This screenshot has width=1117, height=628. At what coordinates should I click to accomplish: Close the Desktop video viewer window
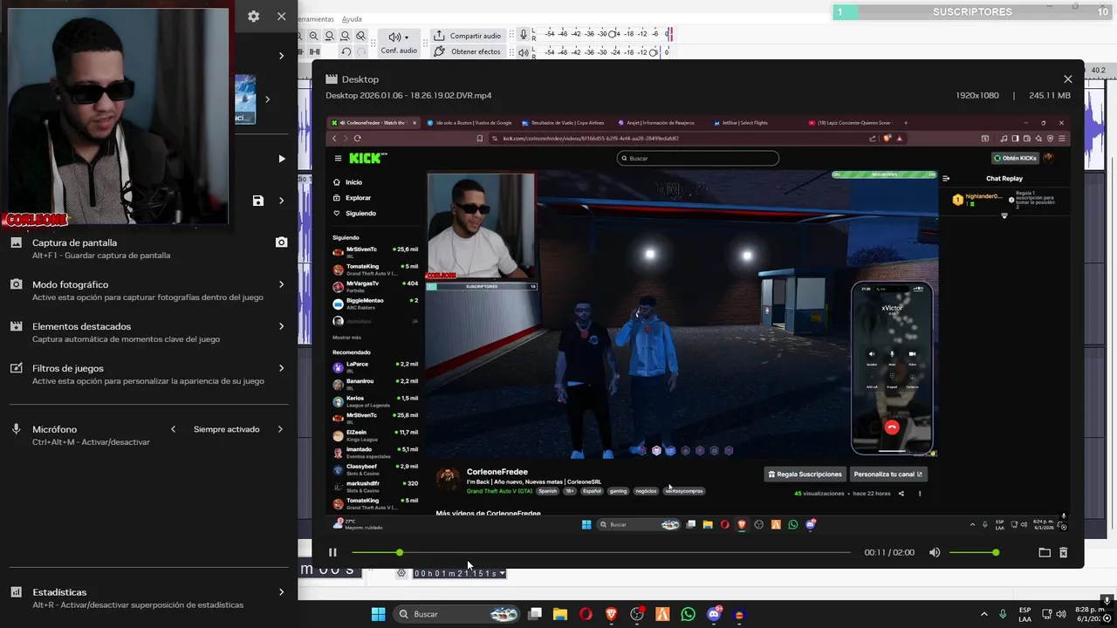click(x=1067, y=78)
